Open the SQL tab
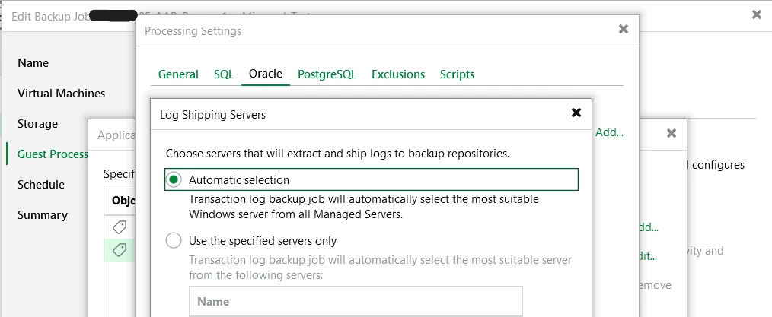This screenshot has height=317, width=772. click(x=224, y=74)
